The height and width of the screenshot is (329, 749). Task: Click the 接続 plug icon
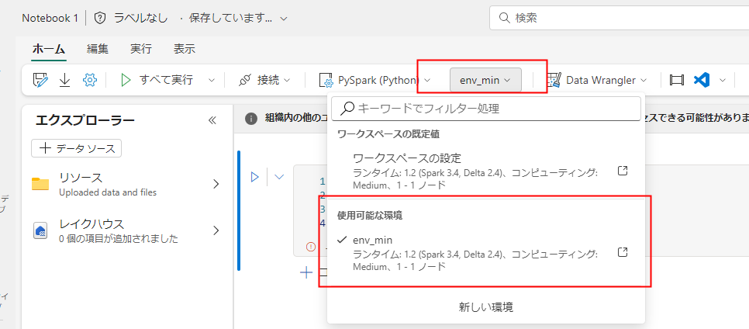(244, 81)
